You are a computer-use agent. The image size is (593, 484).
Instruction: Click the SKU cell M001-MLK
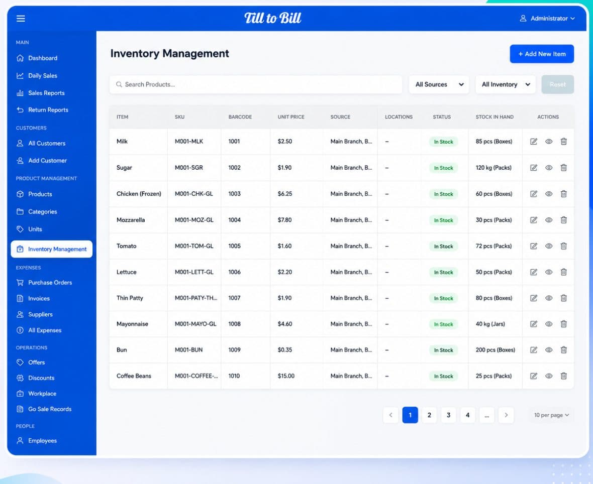[x=189, y=141]
